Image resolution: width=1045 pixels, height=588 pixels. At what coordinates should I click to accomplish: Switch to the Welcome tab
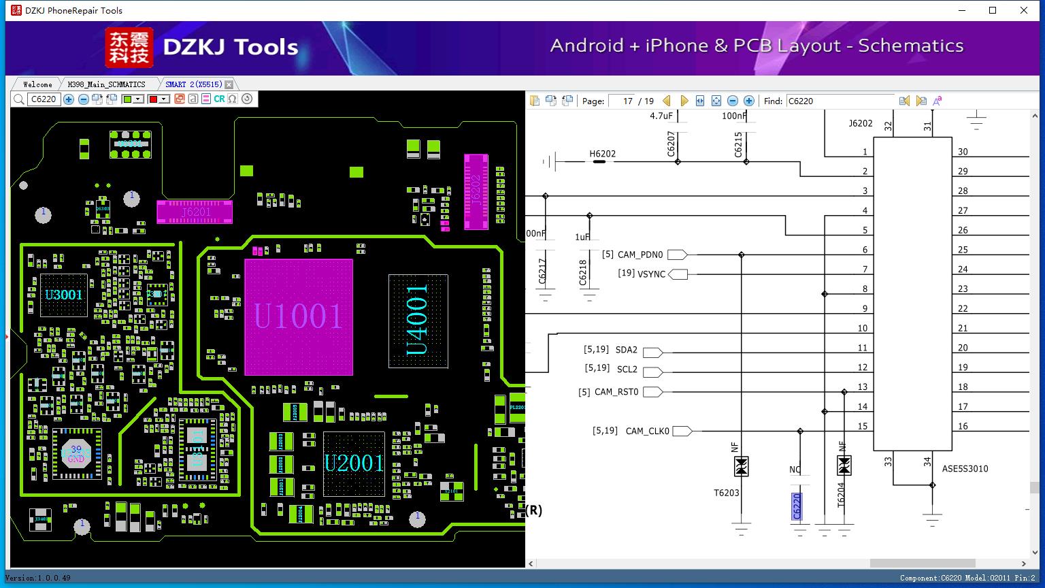tap(37, 84)
